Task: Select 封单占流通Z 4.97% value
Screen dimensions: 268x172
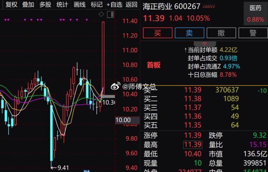Action: [x=232, y=66]
